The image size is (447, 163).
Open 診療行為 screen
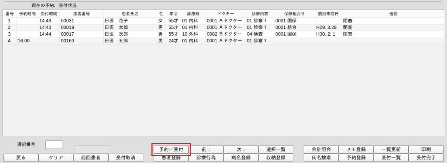pyautogui.click(x=206, y=158)
